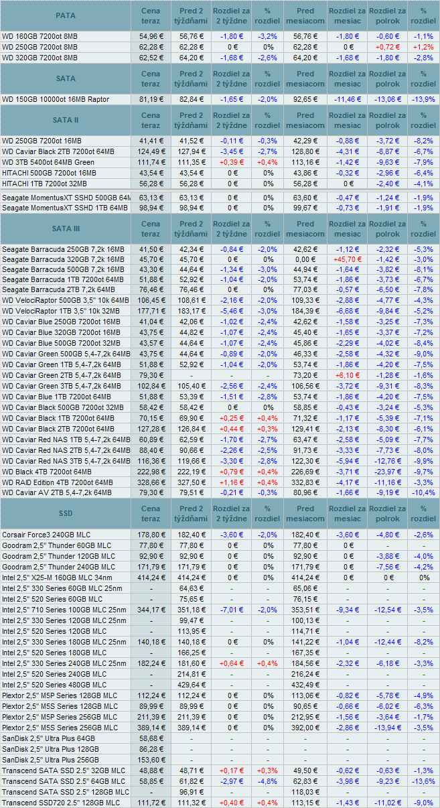The image size is (440, 808).
Task: Click 177,71 € price of WD VelociRaptor 1TB
Action: [151, 311]
